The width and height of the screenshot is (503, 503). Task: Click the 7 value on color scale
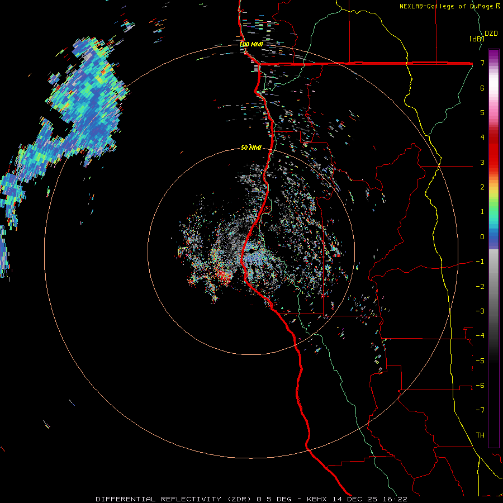click(x=482, y=63)
